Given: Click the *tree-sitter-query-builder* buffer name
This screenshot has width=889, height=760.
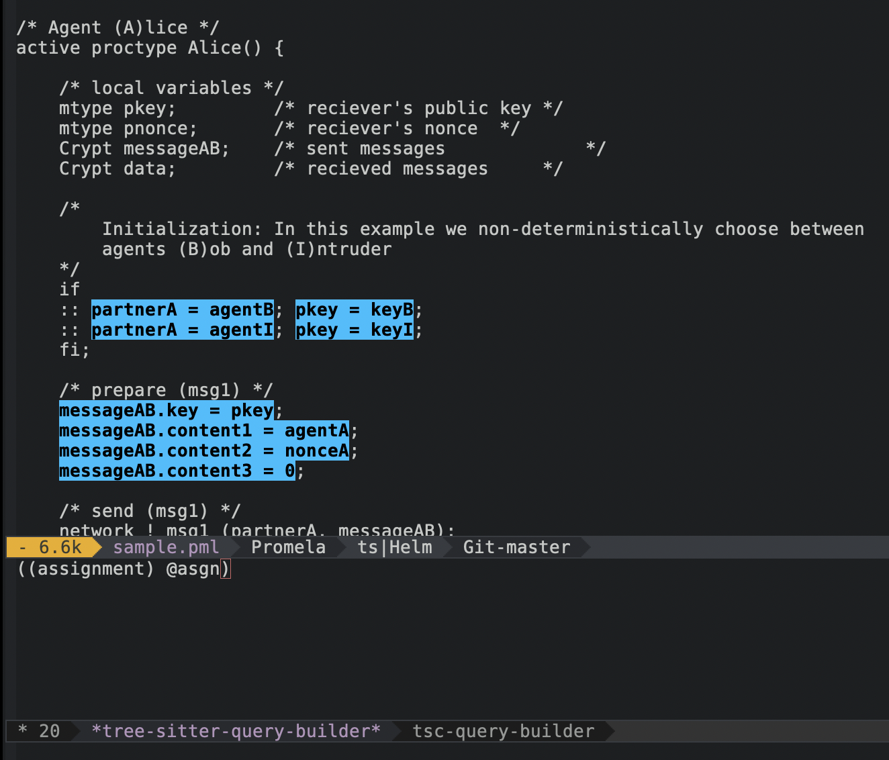Looking at the screenshot, I should (x=236, y=731).
